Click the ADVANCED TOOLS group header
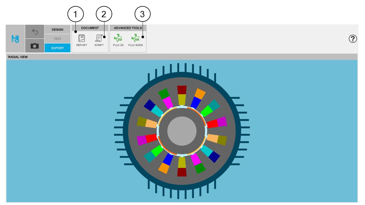 pyautogui.click(x=128, y=28)
